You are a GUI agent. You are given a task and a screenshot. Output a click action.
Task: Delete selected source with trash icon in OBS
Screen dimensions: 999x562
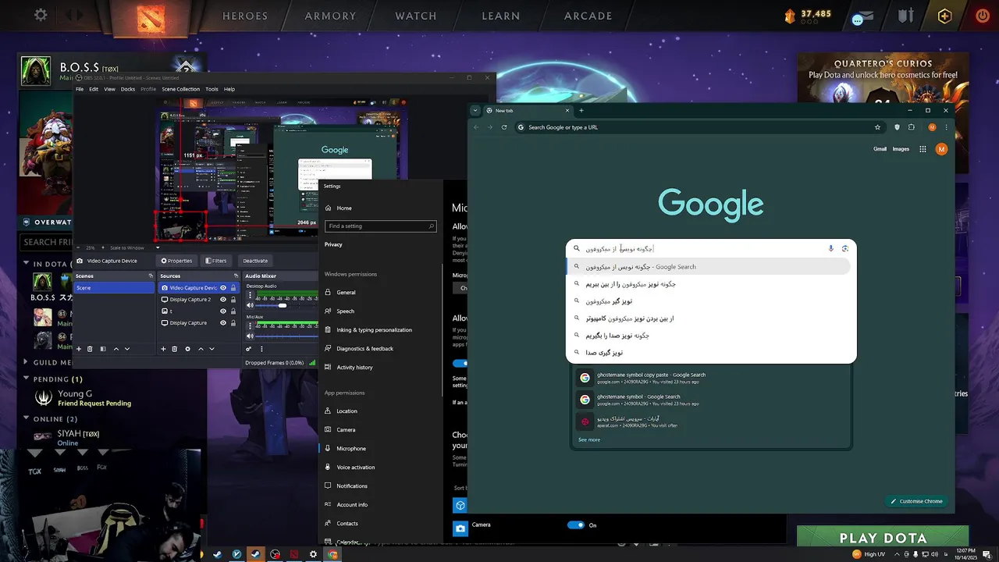coord(175,349)
